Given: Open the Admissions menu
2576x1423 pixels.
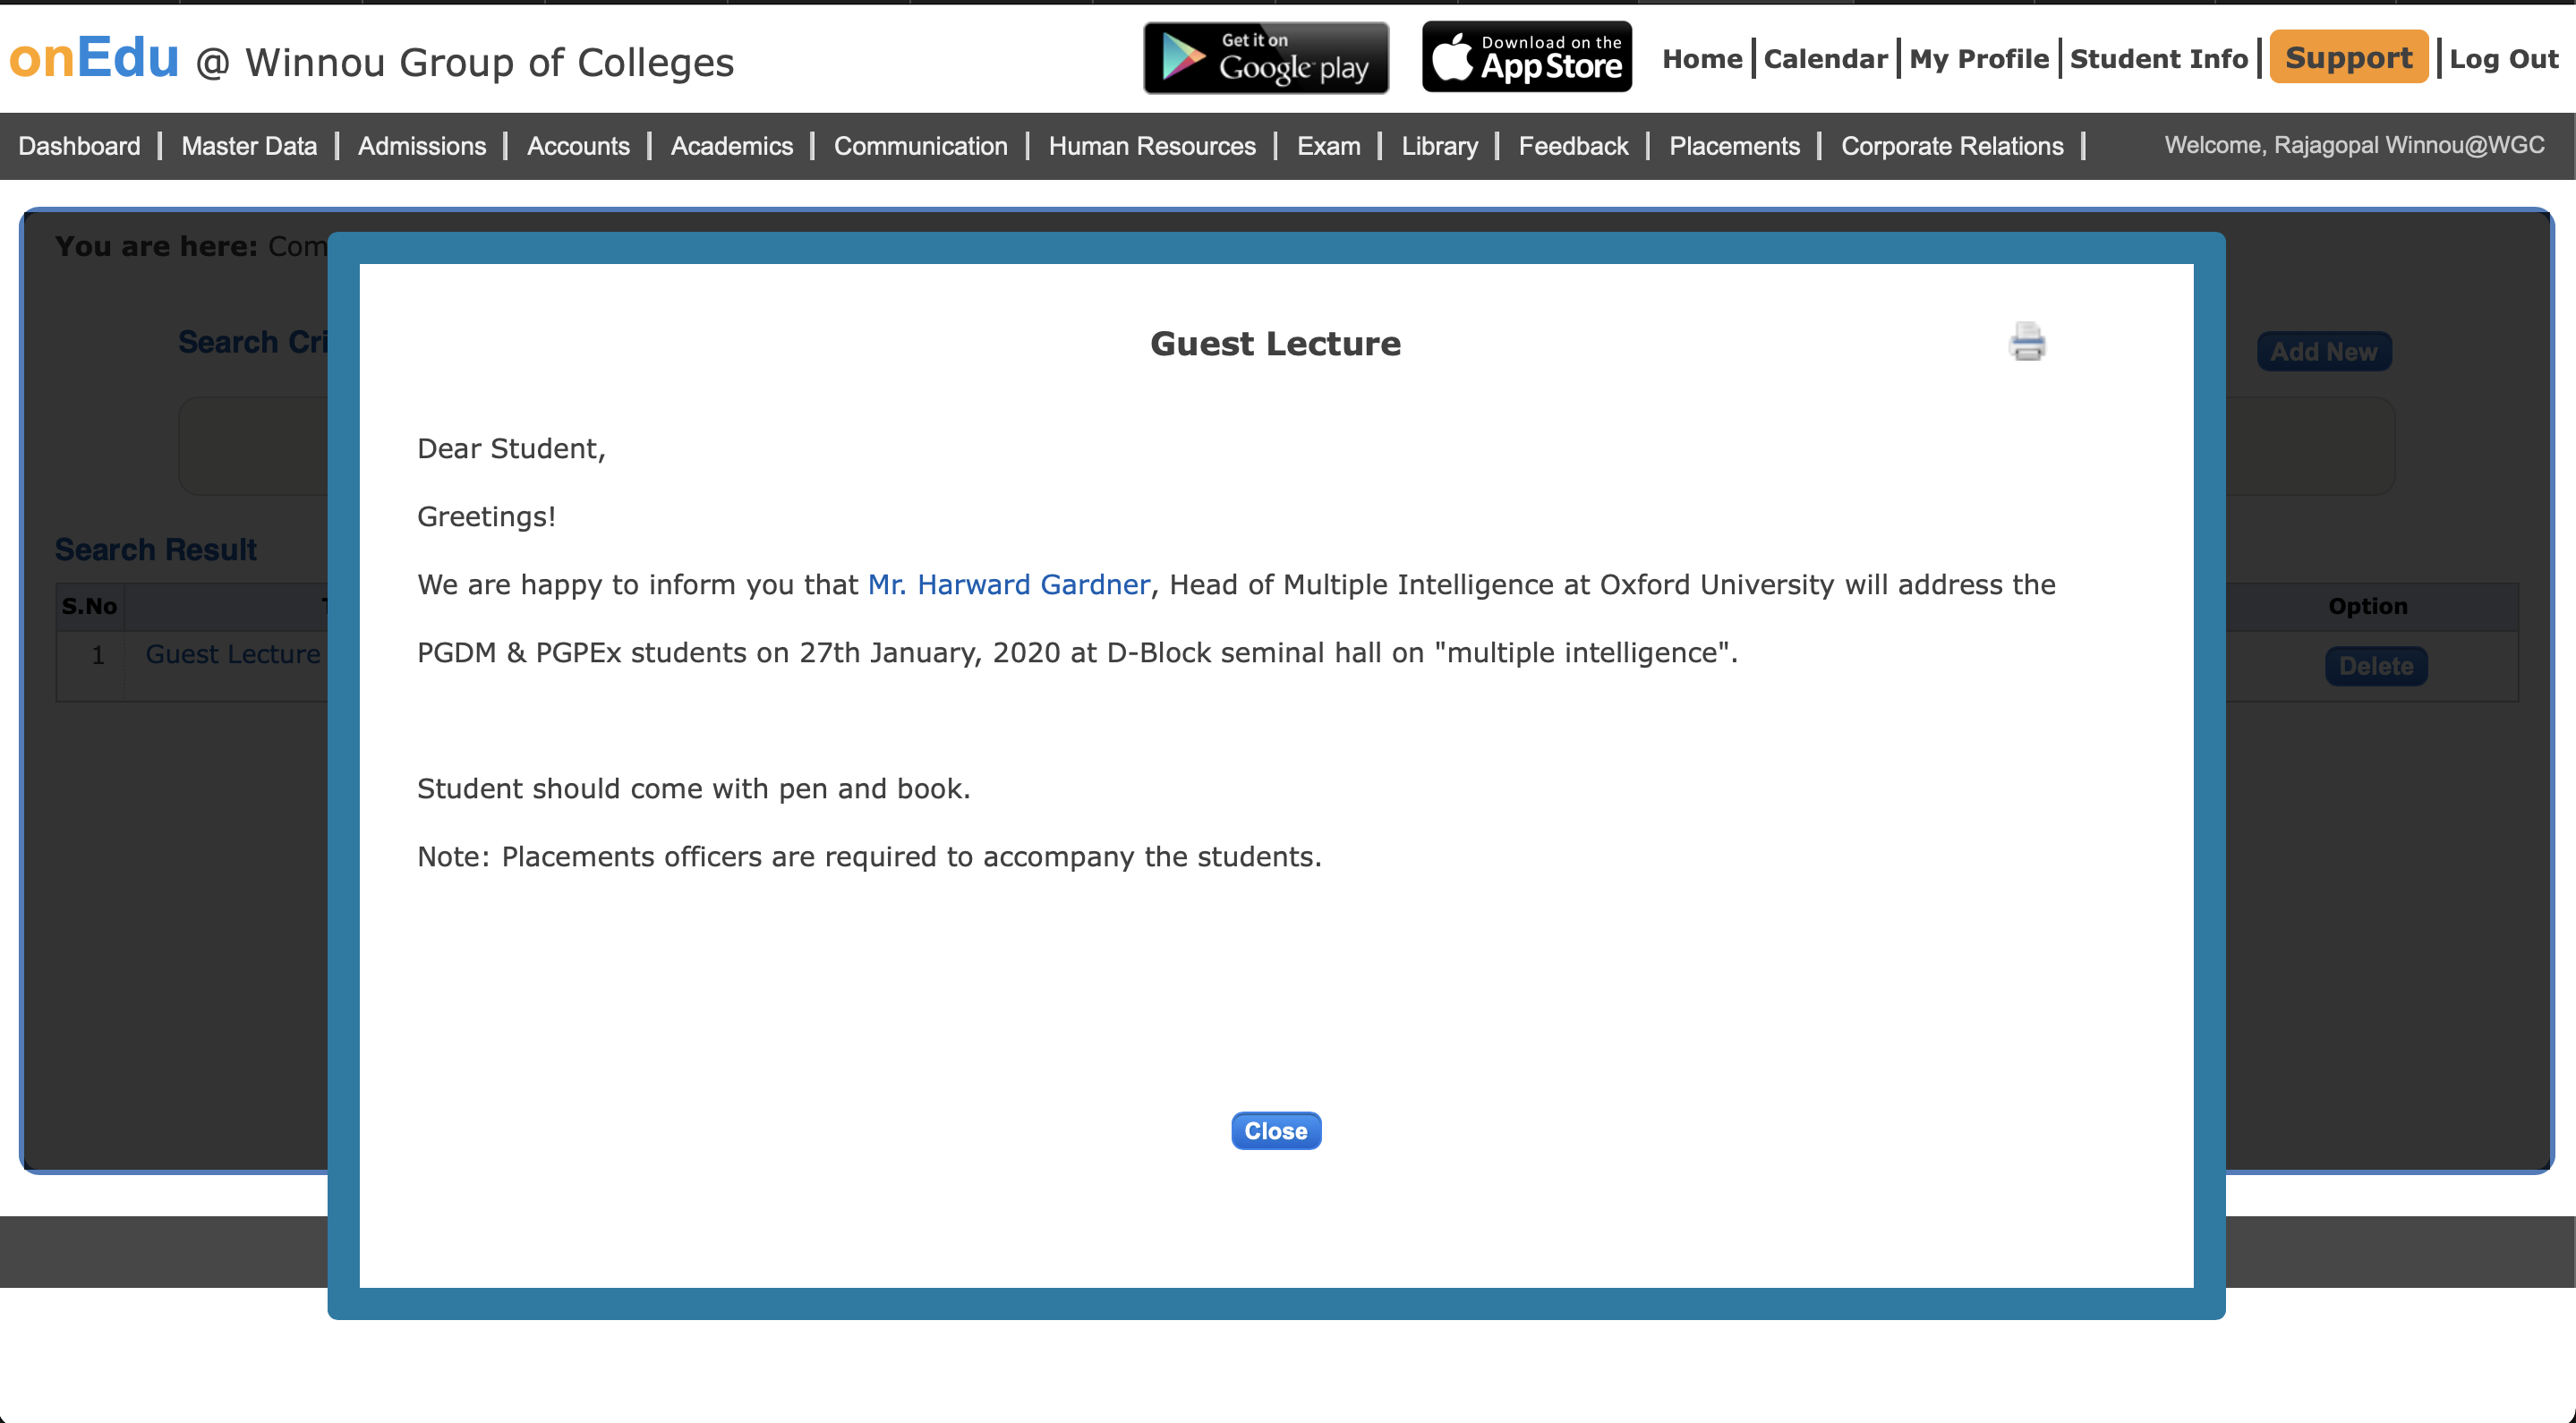Looking at the screenshot, I should tap(421, 146).
